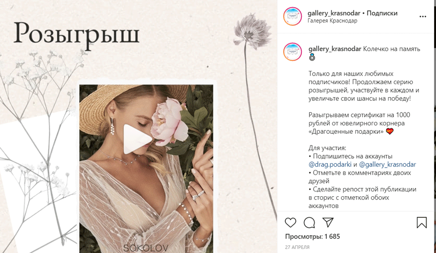Open the 27 АПРЕЛЯ post date link
Viewport: 436px width, 253px height.
[297, 247]
